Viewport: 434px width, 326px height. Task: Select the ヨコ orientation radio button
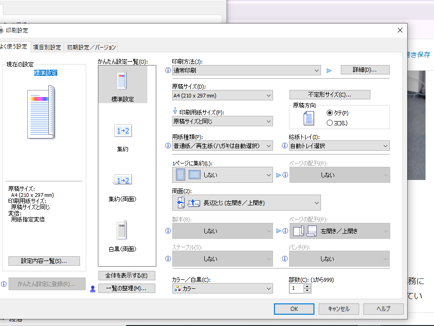tap(330, 123)
